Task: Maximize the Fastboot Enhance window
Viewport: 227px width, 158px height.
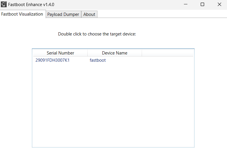Action: (202, 5)
